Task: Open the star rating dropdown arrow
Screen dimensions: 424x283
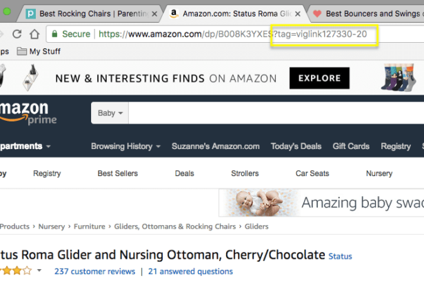Action: [39, 271]
